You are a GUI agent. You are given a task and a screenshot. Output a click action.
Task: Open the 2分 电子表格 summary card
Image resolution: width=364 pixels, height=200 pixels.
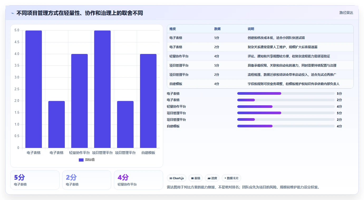[87, 180]
